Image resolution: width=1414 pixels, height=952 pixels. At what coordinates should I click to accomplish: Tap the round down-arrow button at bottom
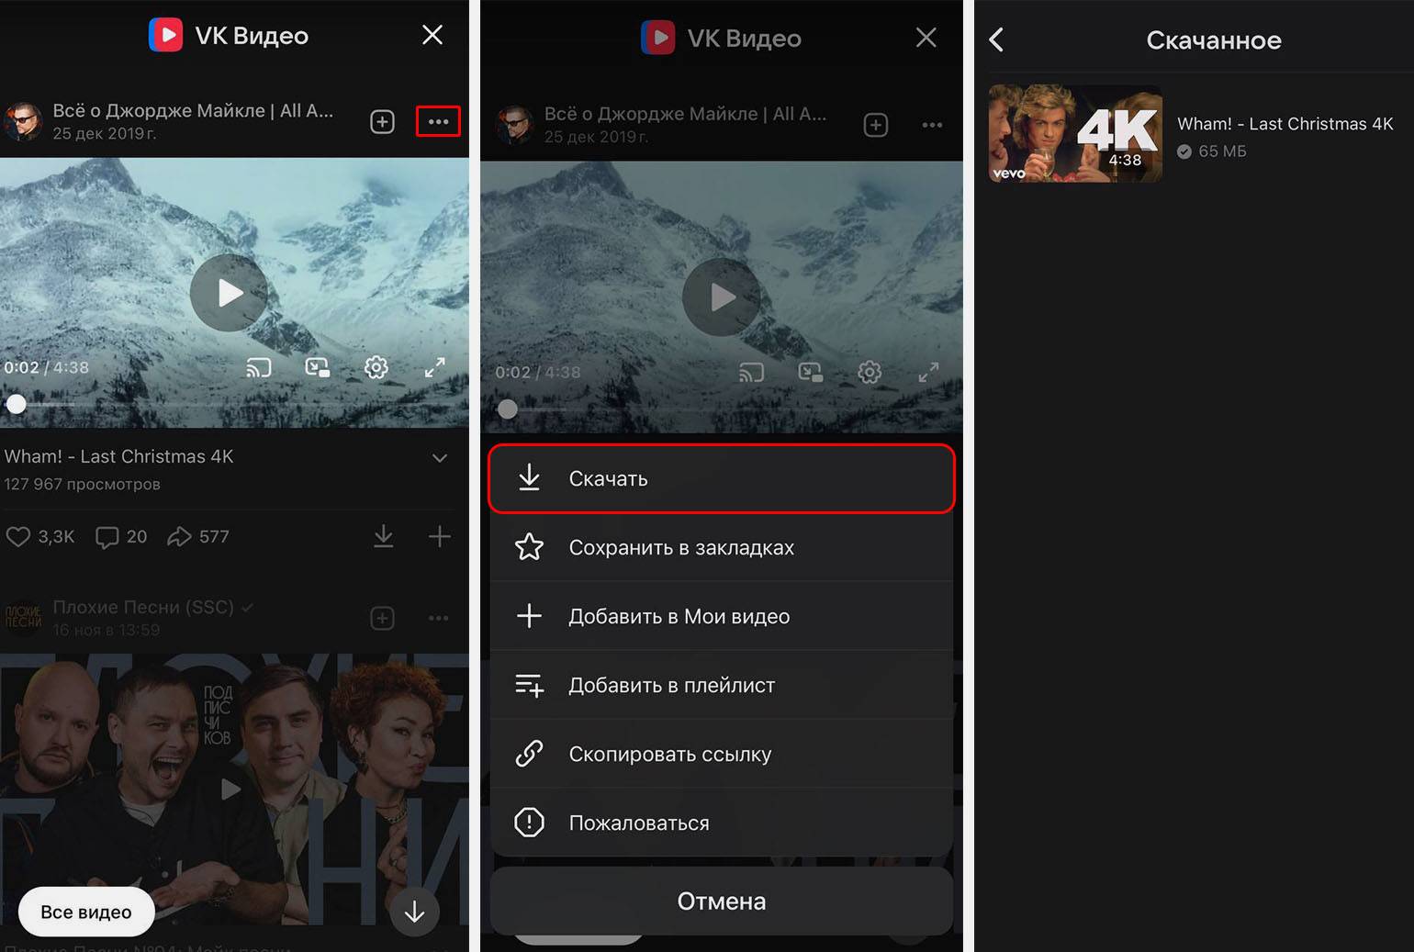(x=414, y=912)
